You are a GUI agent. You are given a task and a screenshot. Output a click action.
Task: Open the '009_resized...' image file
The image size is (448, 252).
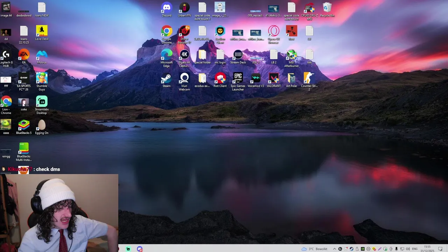coord(256,13)
